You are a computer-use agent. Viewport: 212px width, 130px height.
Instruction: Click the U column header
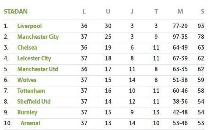[108, 12]
